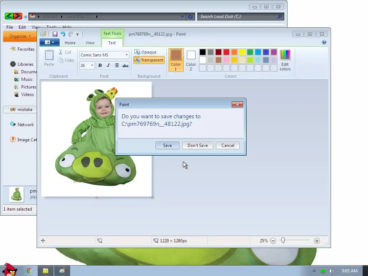The height and width of the screenshot is (276, 368).
Task: Click the zoom out minus button
Action: [273, 241]
